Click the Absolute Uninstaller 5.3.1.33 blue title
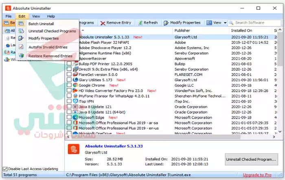This screenshot has height=180, width=285. click(114, 146)
